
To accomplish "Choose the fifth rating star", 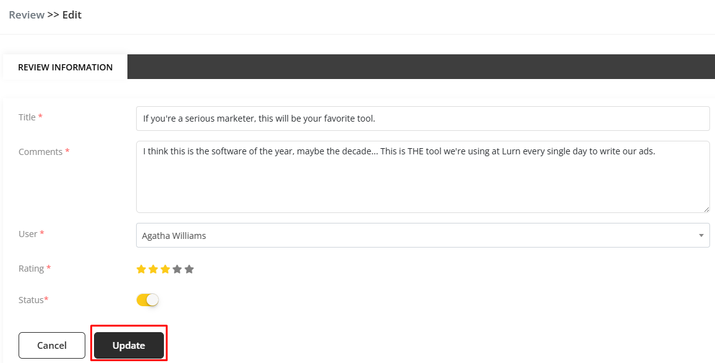I will point(189,269).
